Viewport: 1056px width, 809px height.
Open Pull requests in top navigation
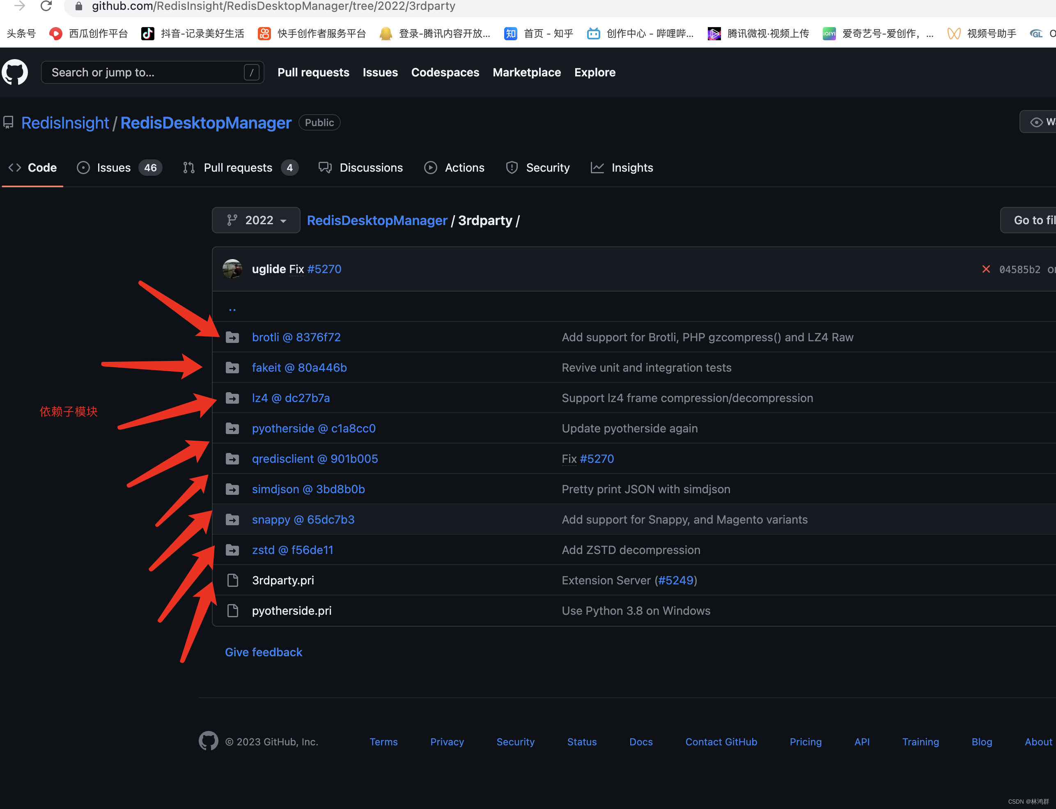313,72
